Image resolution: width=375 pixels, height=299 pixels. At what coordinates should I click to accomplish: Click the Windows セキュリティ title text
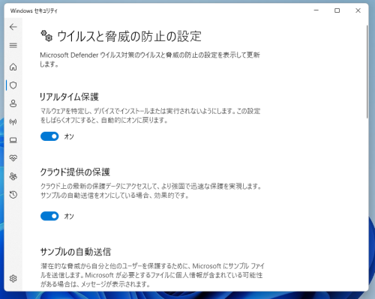click(34, 10)
